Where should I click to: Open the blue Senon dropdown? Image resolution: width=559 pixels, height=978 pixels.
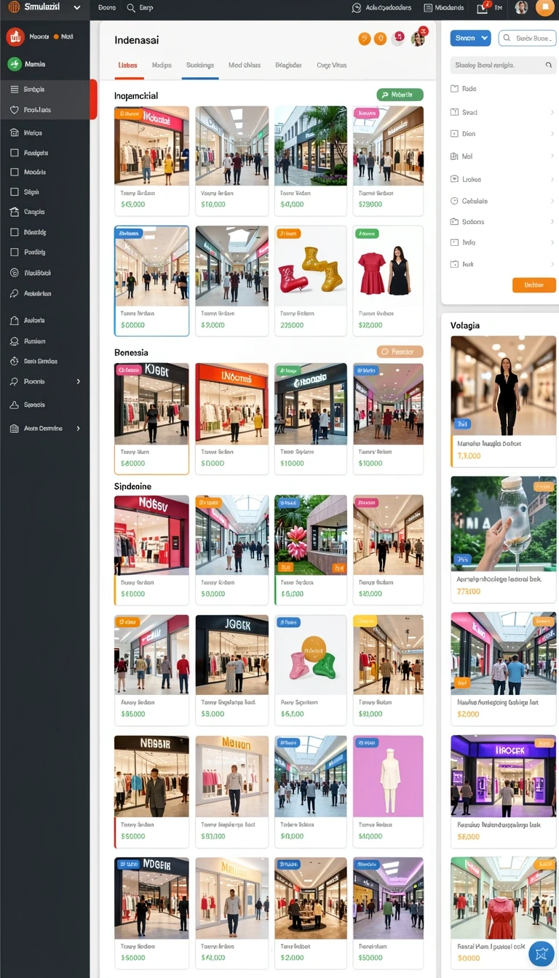471,38
